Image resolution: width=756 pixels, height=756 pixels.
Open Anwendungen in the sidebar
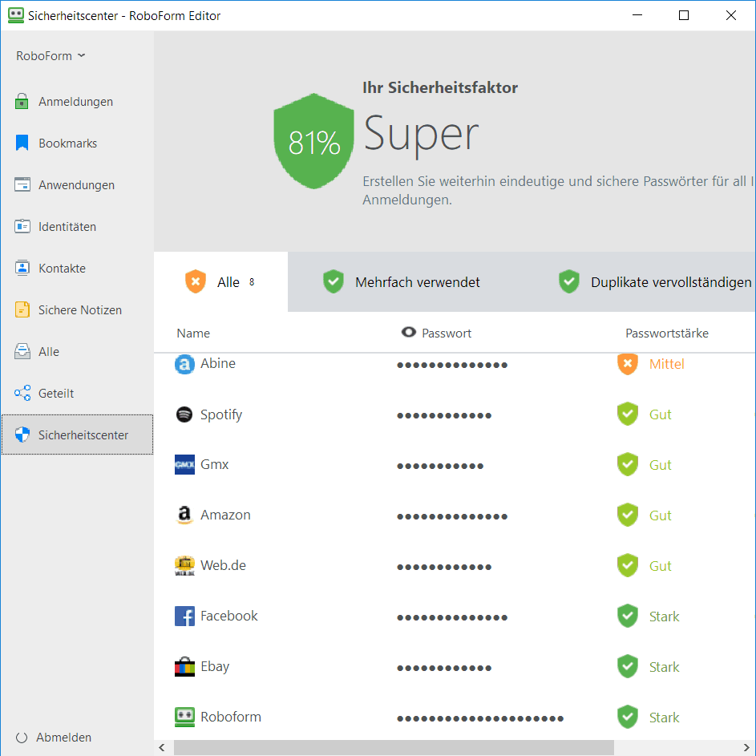(77, 184)
